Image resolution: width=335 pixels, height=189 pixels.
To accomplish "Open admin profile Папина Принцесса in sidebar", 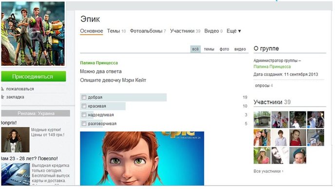I will (272, 67).
